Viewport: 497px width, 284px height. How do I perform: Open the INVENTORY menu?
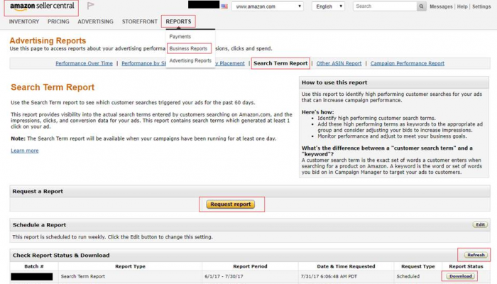click(x=24, y=21)
